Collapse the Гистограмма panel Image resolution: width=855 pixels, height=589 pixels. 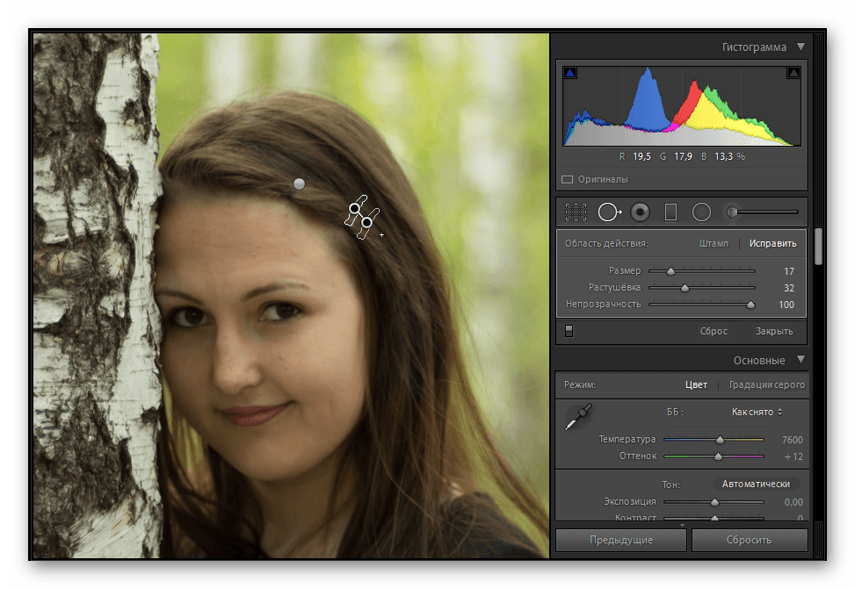coord(801,47)
